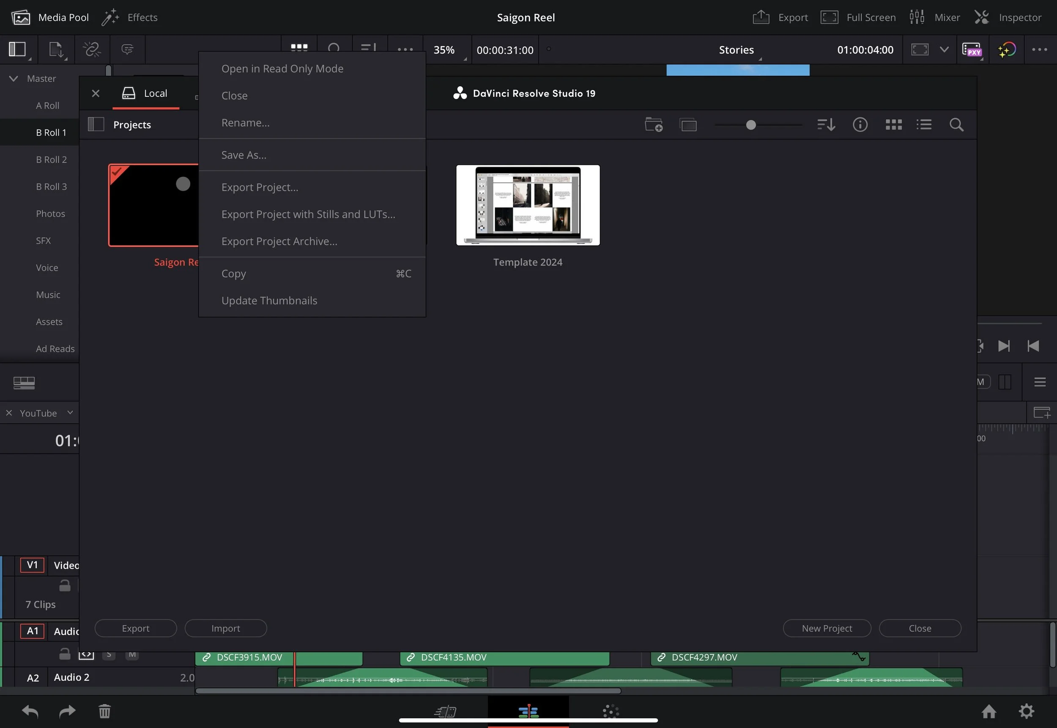Screen dimensions: 1057x728
Task: Adjust the thumbnail size slider handle
Action: coord(751,125)
